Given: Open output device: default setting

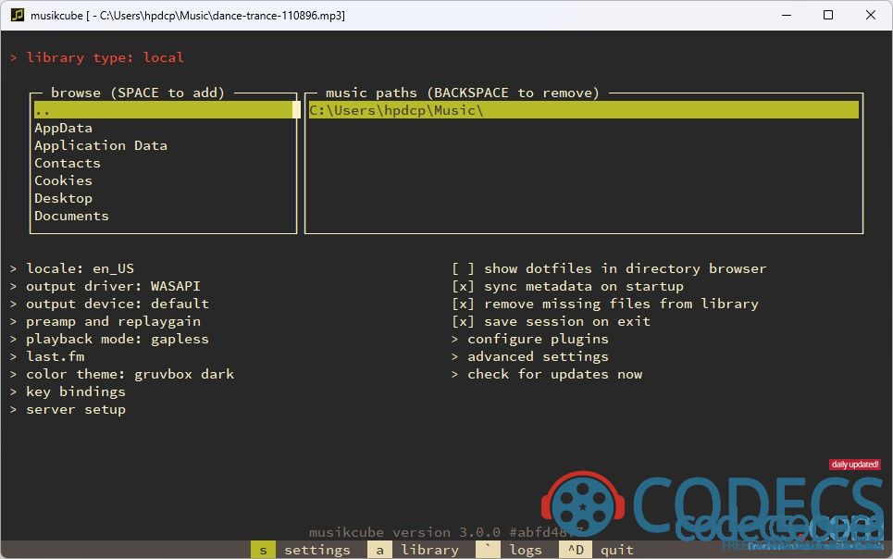Looking at the screenshot, I should tap(109, 304).
